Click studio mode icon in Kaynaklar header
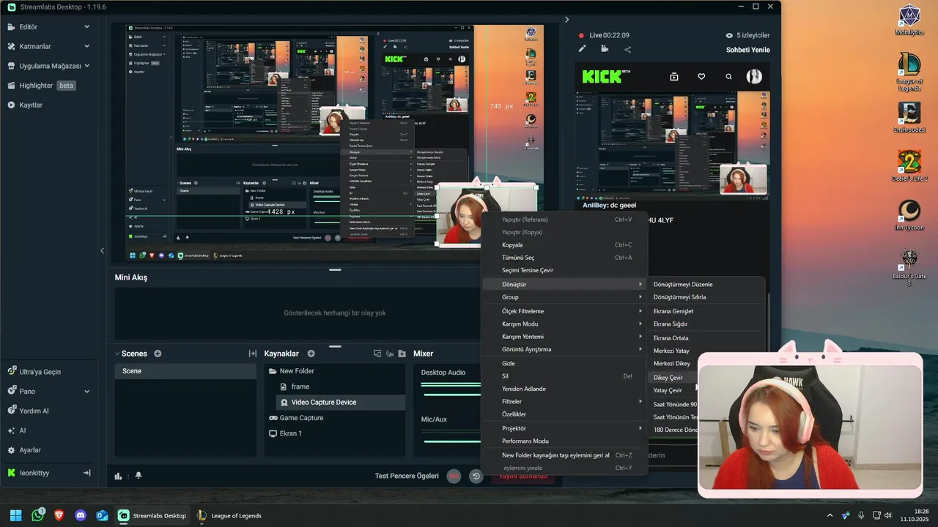 (x=377, y=354)
